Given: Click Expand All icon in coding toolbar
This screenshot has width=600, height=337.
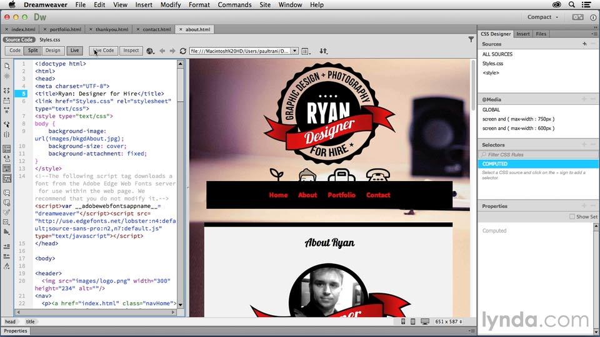Looking at the screenshot, I should click(x=7, y=110).
